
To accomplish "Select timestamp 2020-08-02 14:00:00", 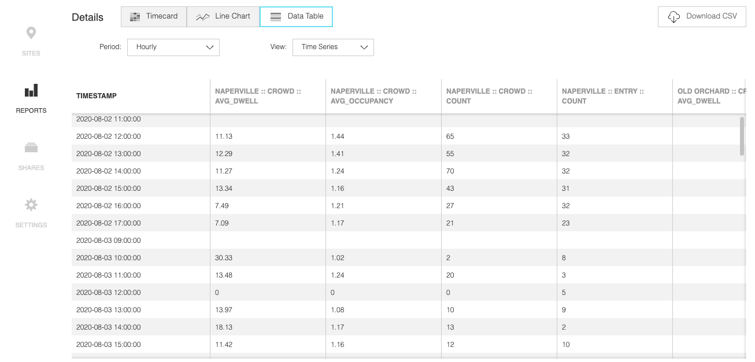I will click(109, 171).
